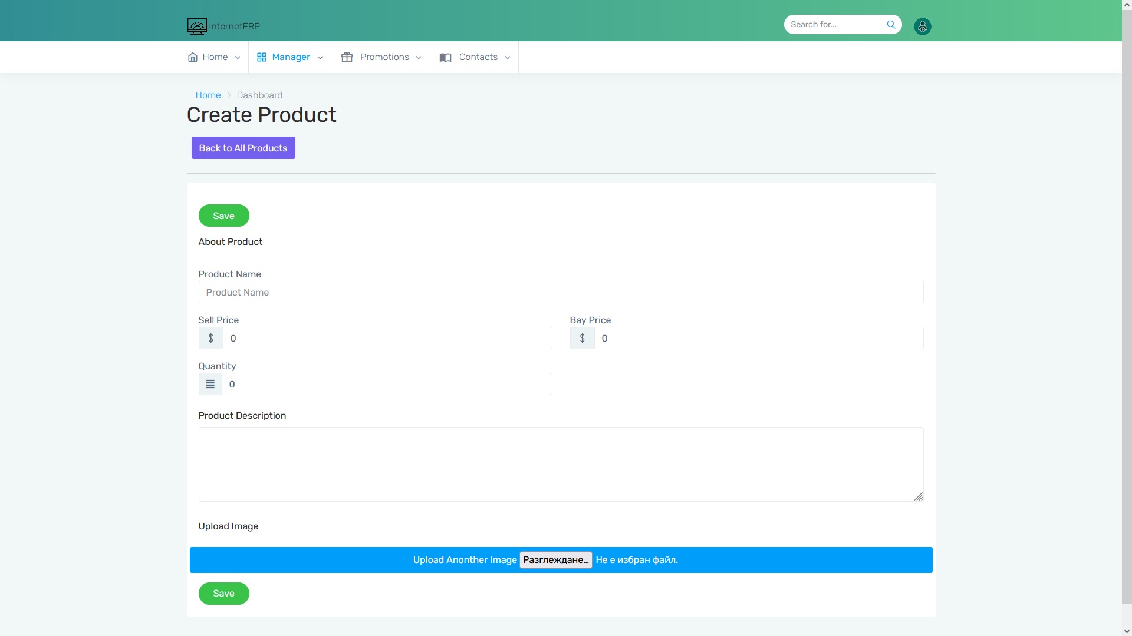Image resolution: width=1132 pixels, height=636 pixels.
Task: Click inside Product Description textarea
Action: pyautogui.click(x=560, y=464)
